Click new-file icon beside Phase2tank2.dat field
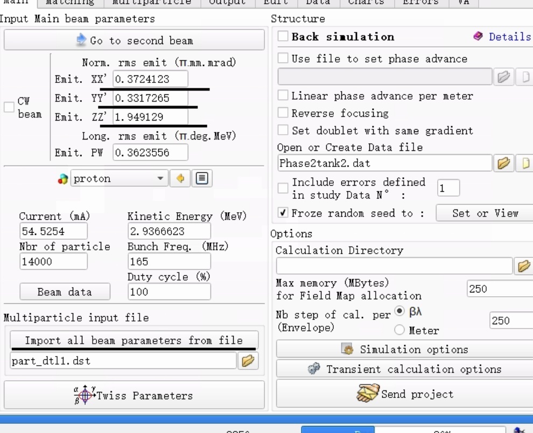This screenshot has height=433, width=533. coord(524,163)
